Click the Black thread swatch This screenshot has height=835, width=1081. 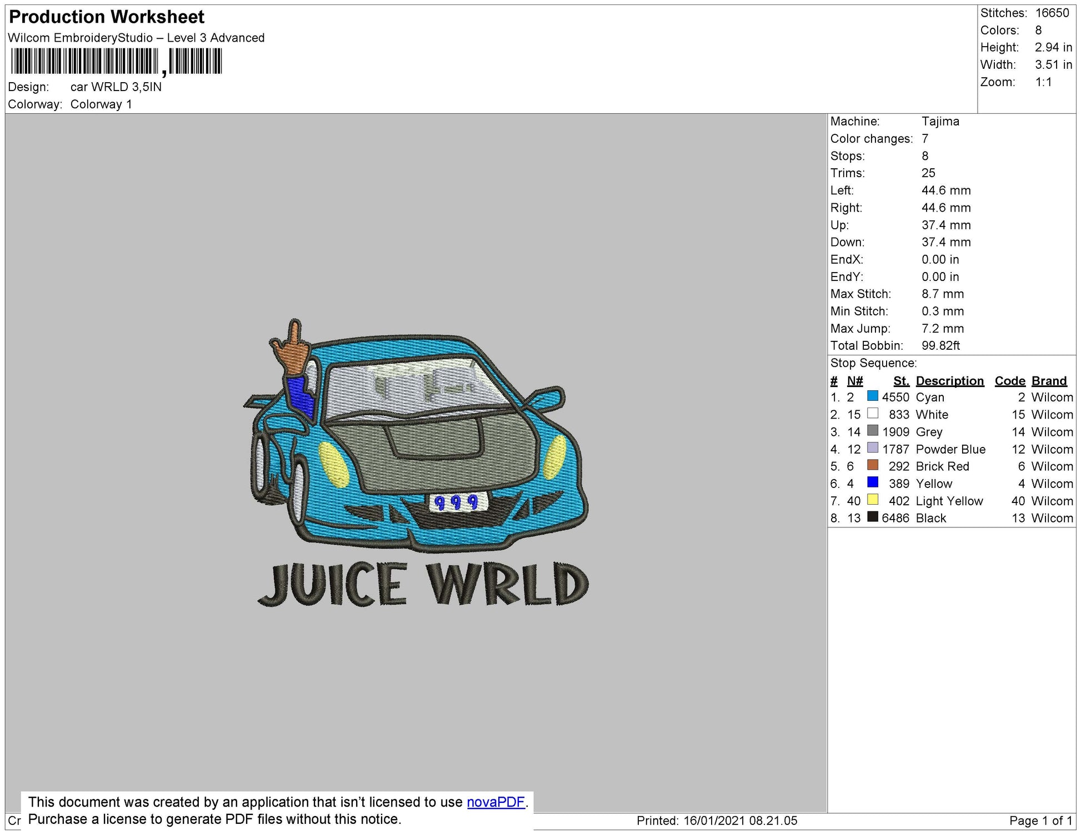(x=872, y=518)
